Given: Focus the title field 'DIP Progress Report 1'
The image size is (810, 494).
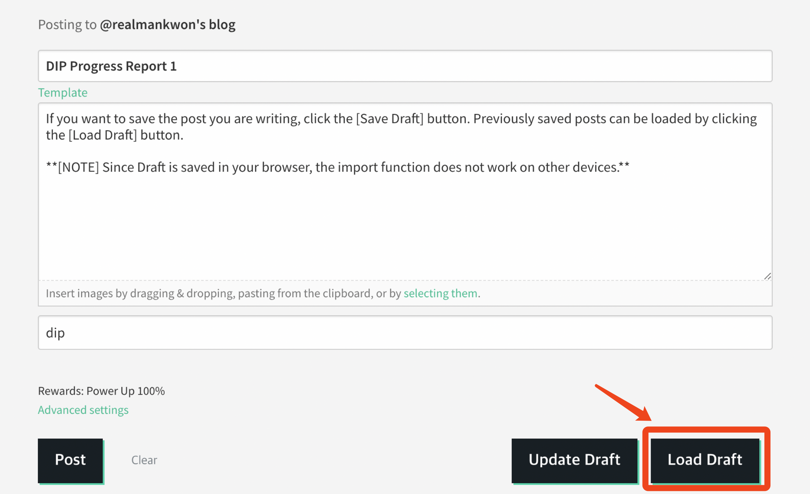Looking at the screenshot, I should pyautogui.click(x=405, y=66).
